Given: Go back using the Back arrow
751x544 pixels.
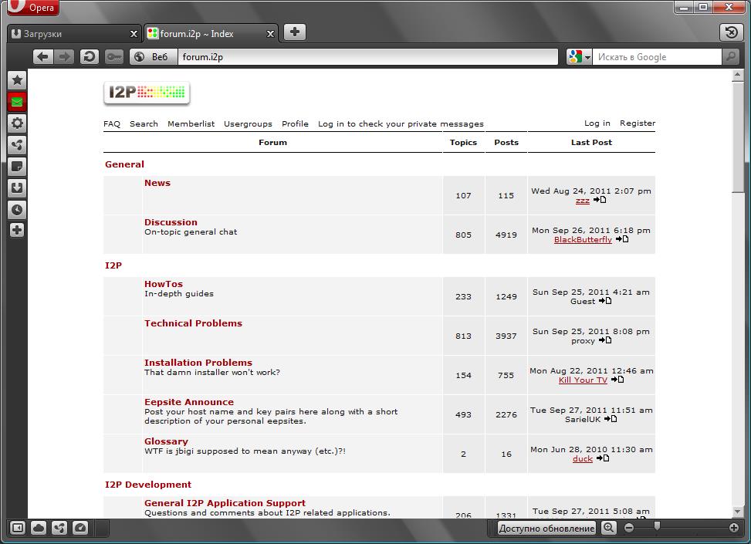Looking at the screenshot, I should coord(43,56).
